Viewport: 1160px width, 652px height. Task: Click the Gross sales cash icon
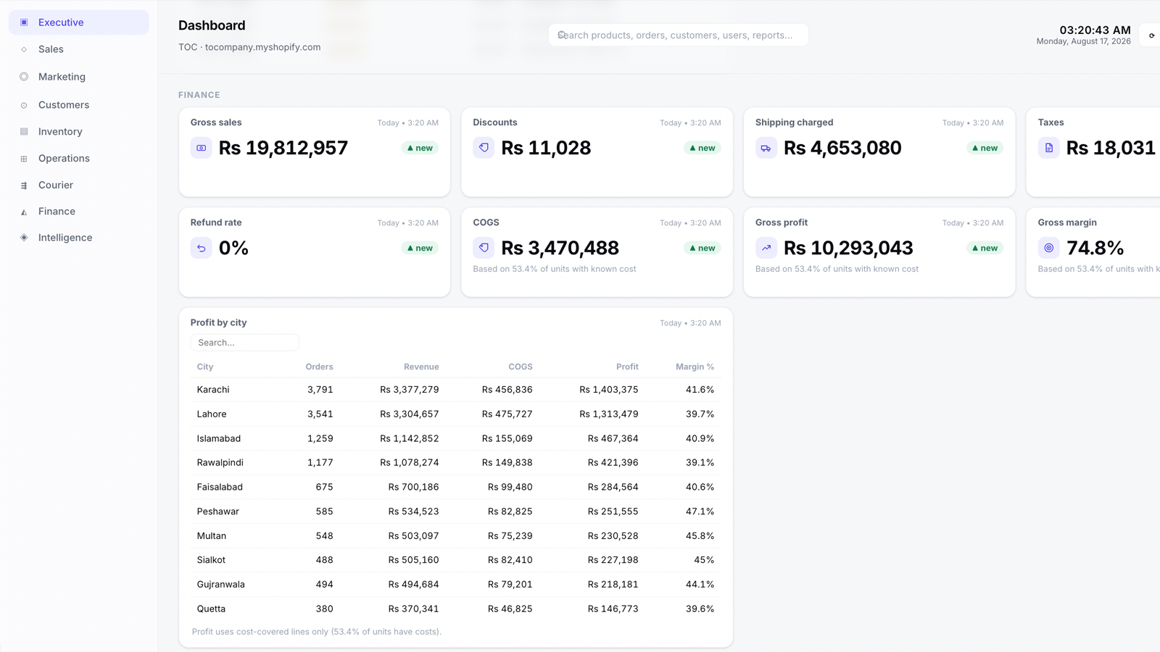click(202, 148)
